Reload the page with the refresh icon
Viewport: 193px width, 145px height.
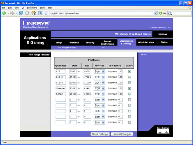(x=21, y=13)
